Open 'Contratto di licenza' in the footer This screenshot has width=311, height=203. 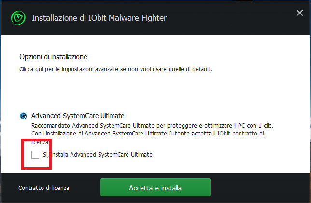click(44, 188)
